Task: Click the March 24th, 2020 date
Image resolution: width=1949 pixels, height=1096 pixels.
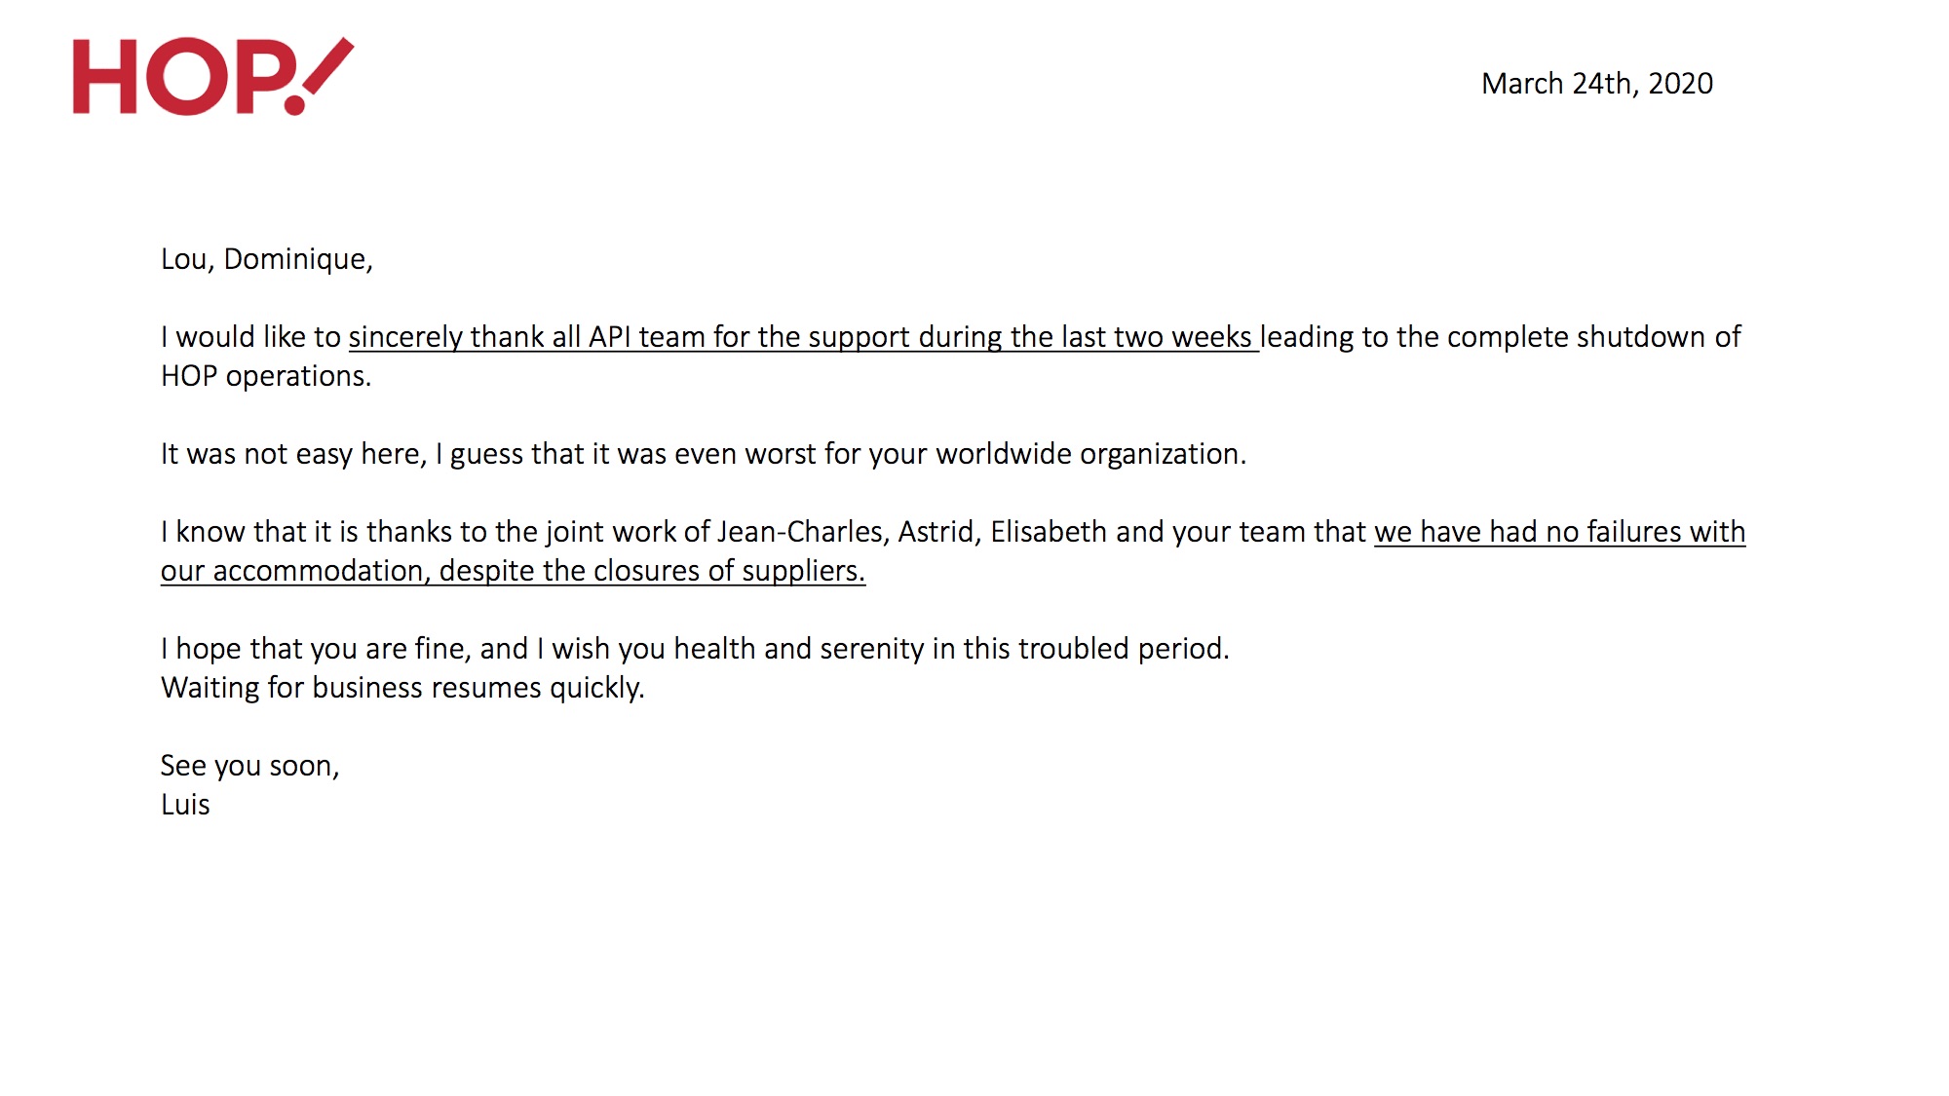Action: coord(1597,84)
